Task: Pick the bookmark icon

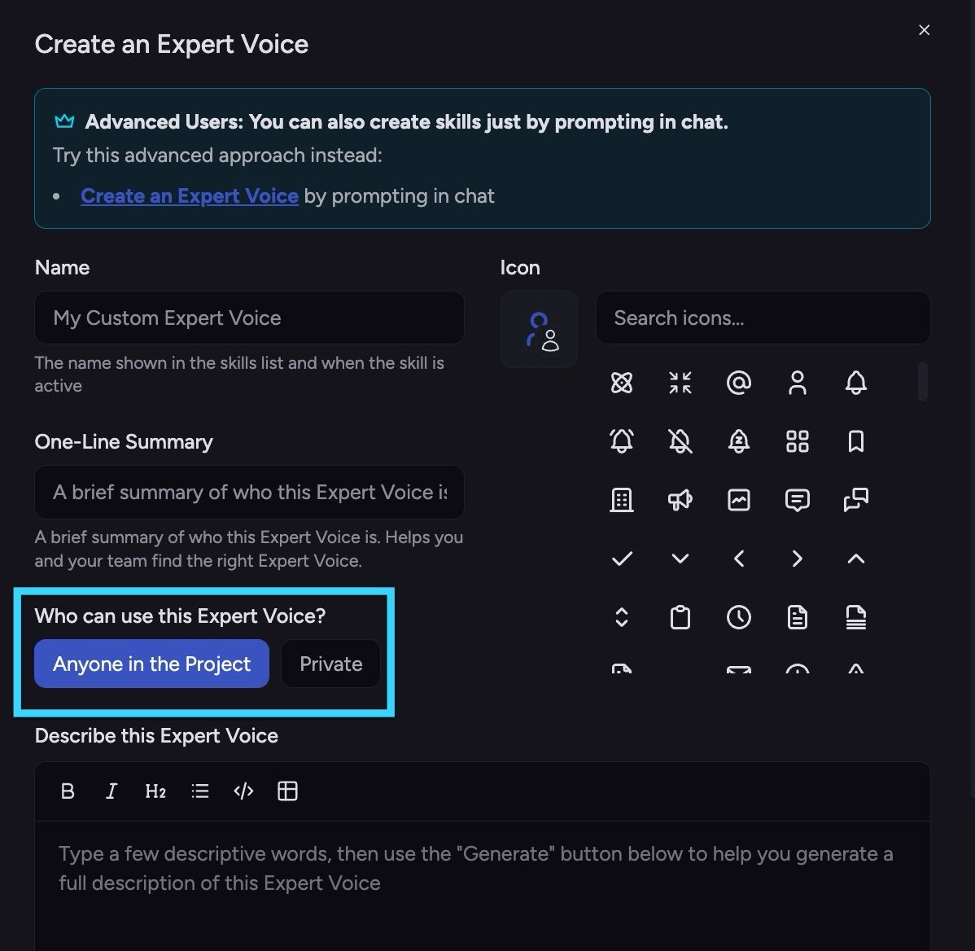Action: pyautogui.click(x=855, y=441)
